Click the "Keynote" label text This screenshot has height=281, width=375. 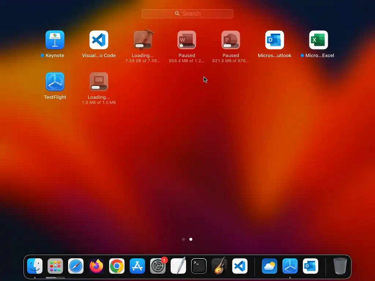click(55, 56)
